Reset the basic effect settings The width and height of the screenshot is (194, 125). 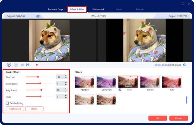point(34,109)
